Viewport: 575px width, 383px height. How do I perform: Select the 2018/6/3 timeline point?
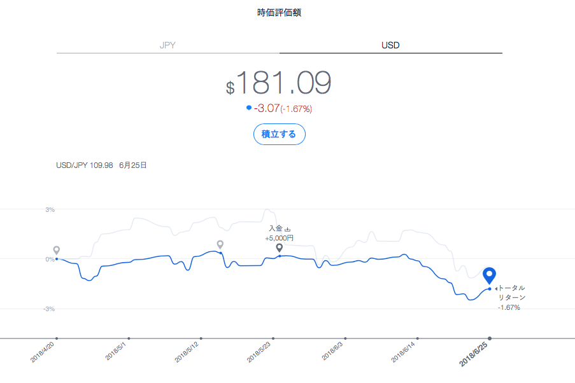tap(345, 338)
